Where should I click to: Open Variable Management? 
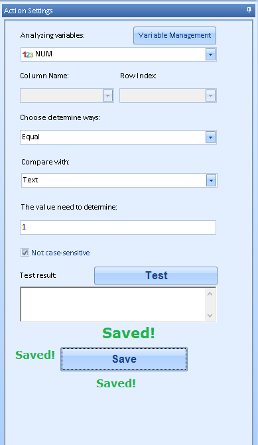click(x=174, y=35)
